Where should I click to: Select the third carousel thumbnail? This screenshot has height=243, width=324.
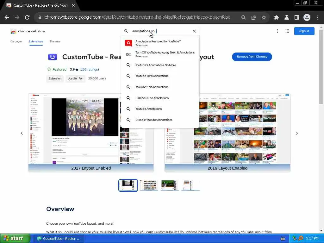tap(170, 185)
